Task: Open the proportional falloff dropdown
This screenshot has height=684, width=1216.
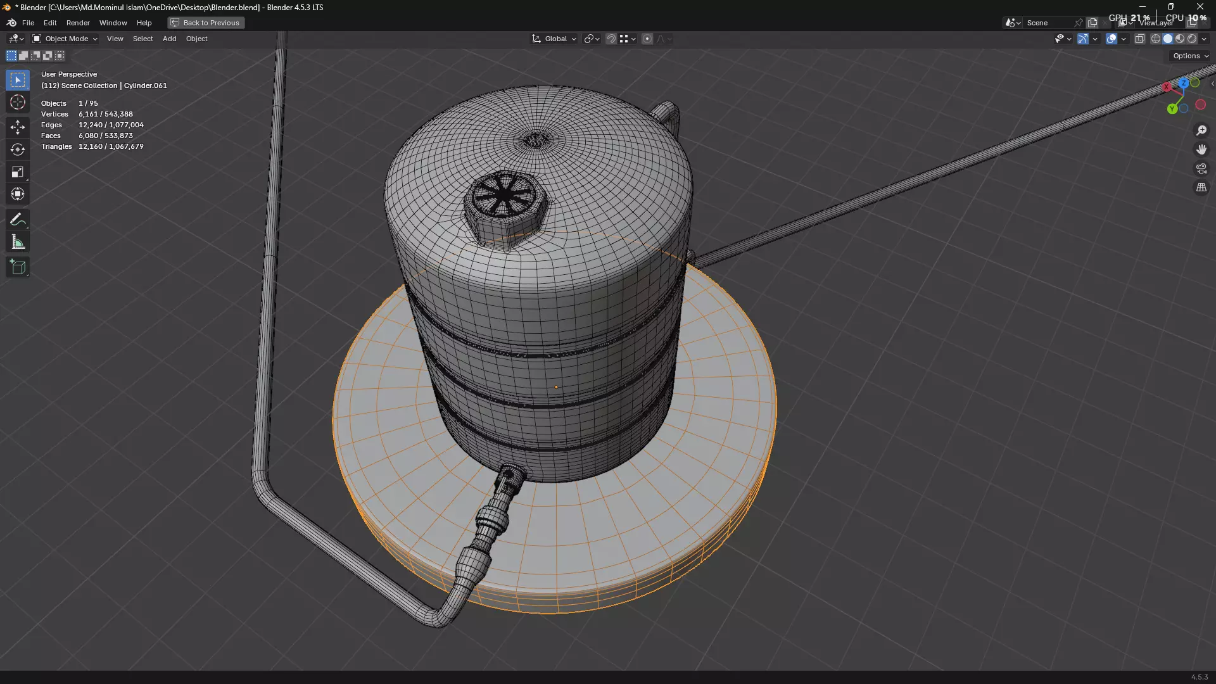Action: coord(664,39)
